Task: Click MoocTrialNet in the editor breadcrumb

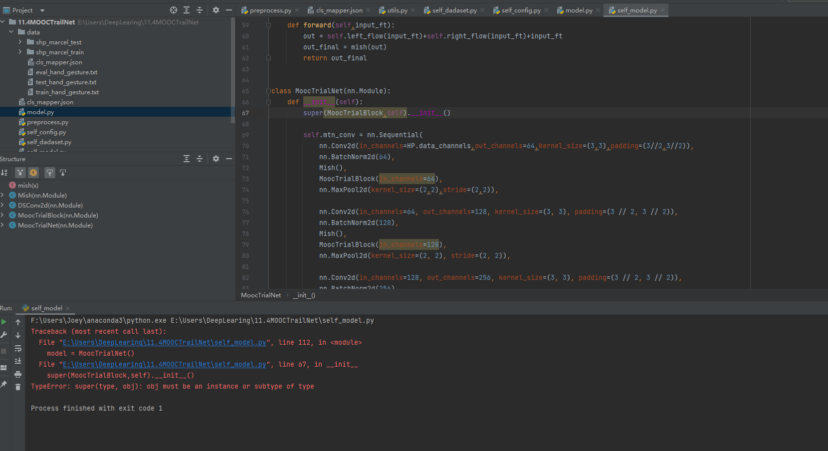Action: [261, 295]
